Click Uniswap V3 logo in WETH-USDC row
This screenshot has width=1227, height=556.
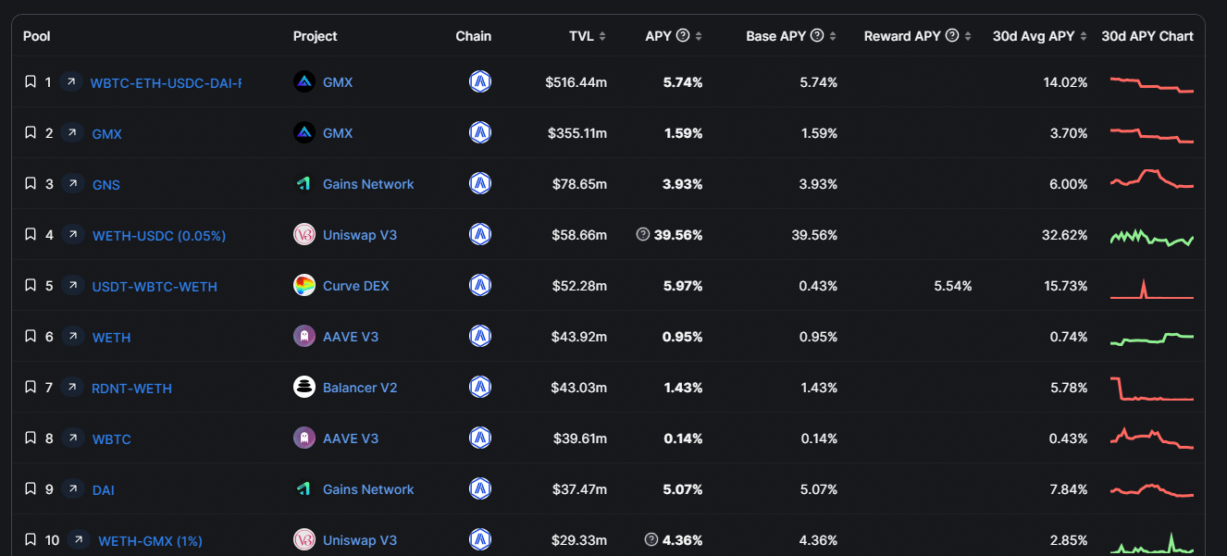[304, 235]
